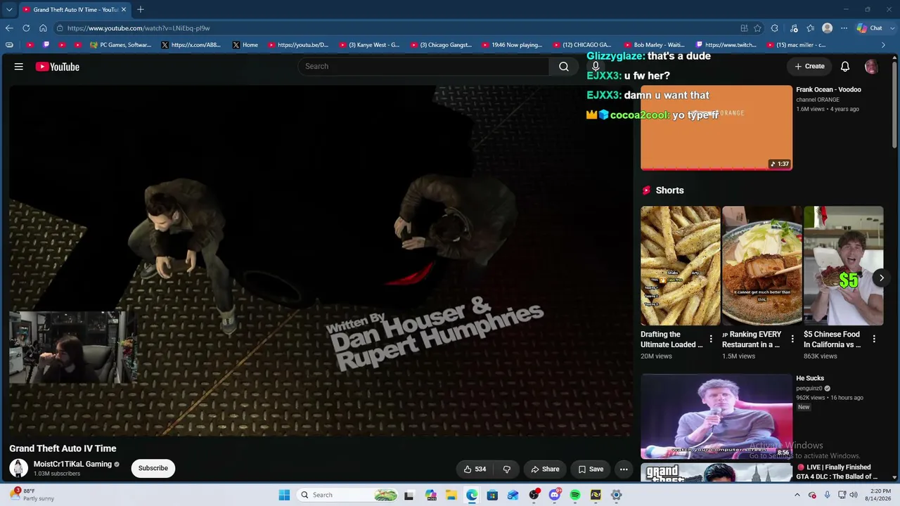Open Spotify from the taskbar
Screen dimensions: 900x506
[x=575, y=495]
